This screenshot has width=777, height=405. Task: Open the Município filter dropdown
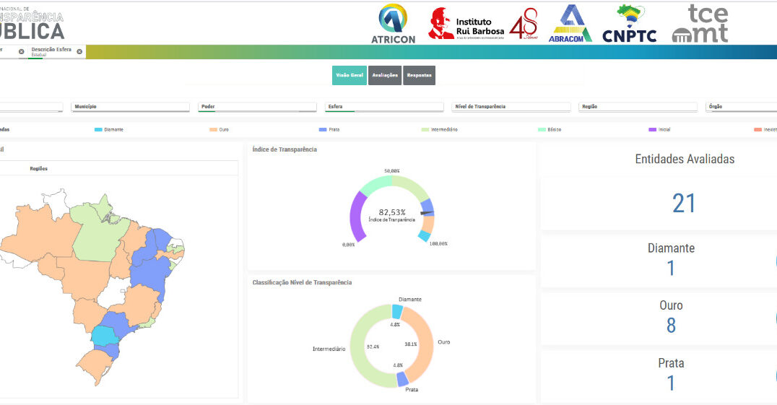pos(131,107)
